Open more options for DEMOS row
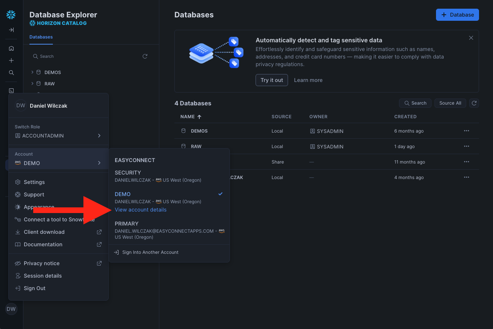 pyautogui.click(x=467, y=131)
